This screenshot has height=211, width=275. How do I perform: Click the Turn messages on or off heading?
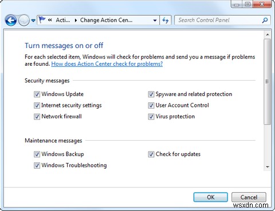point(64,46)
